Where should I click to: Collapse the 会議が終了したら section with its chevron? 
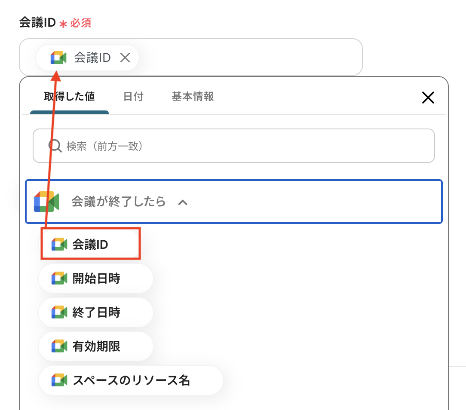(183, 202)
